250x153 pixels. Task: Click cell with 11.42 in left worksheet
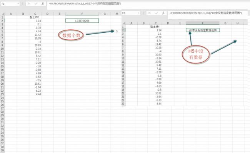click(x=35, y=35)
